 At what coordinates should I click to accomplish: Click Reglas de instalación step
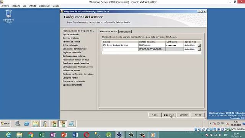coord(72,53)
